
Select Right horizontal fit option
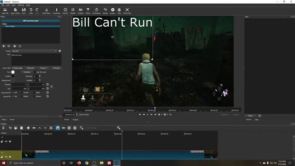[x=37, y=93]
